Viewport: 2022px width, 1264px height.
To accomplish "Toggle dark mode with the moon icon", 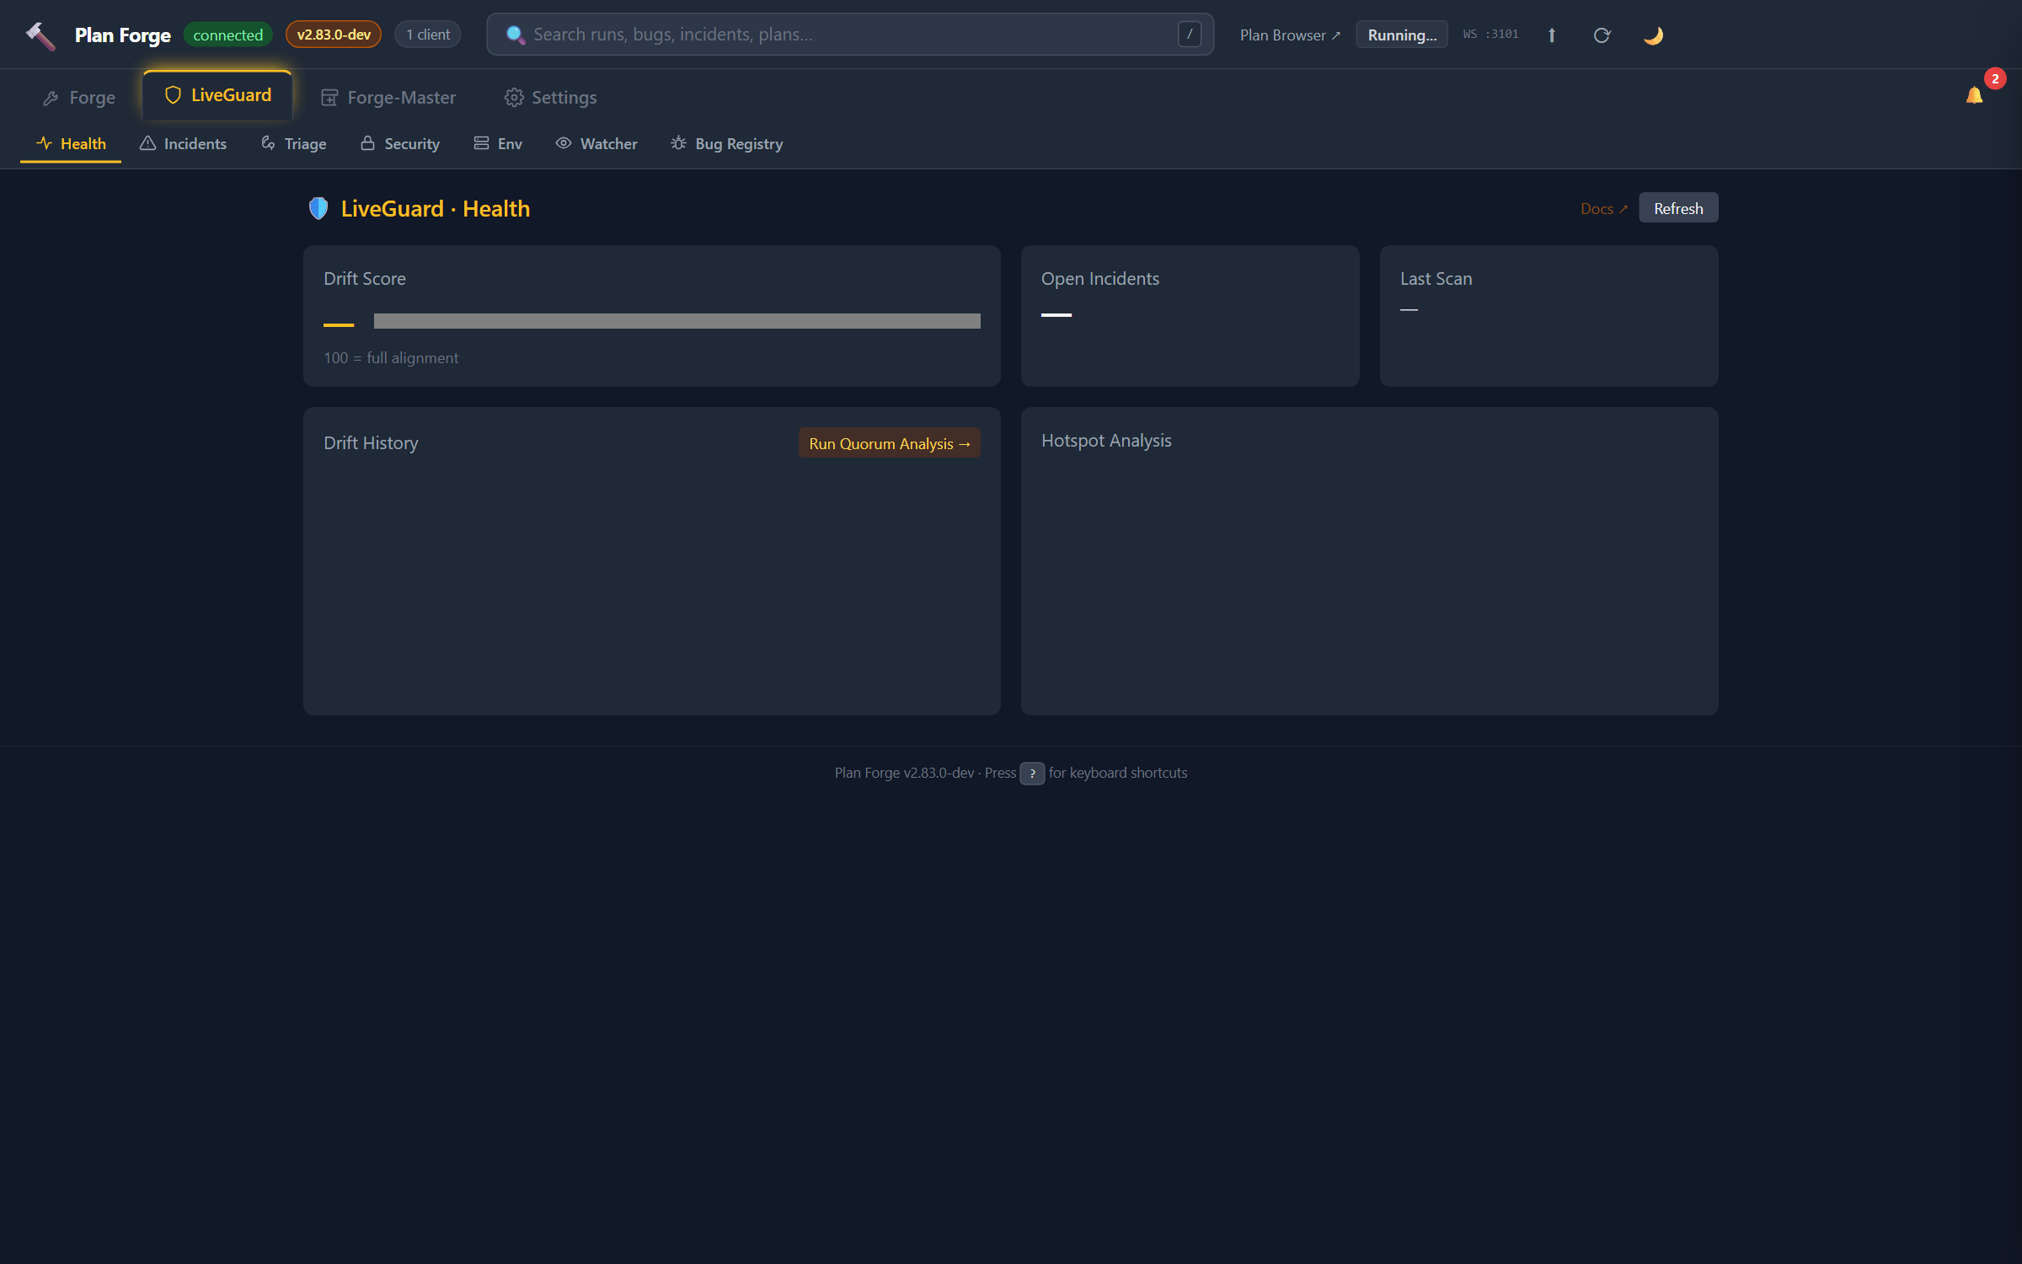I will tap(1653, 35).
